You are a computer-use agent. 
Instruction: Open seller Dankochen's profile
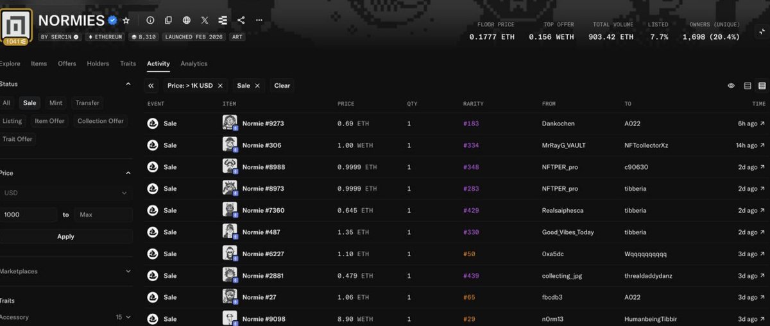pyautogui.click(x=558, y=124)
